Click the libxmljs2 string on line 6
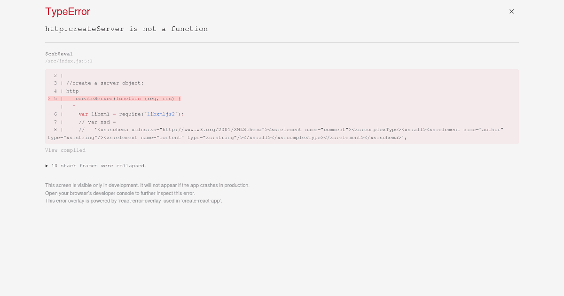564x296 pixels. pos(160,114)
